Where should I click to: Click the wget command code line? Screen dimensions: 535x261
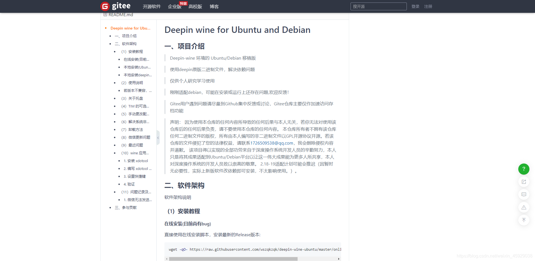[x=255, y=249]
